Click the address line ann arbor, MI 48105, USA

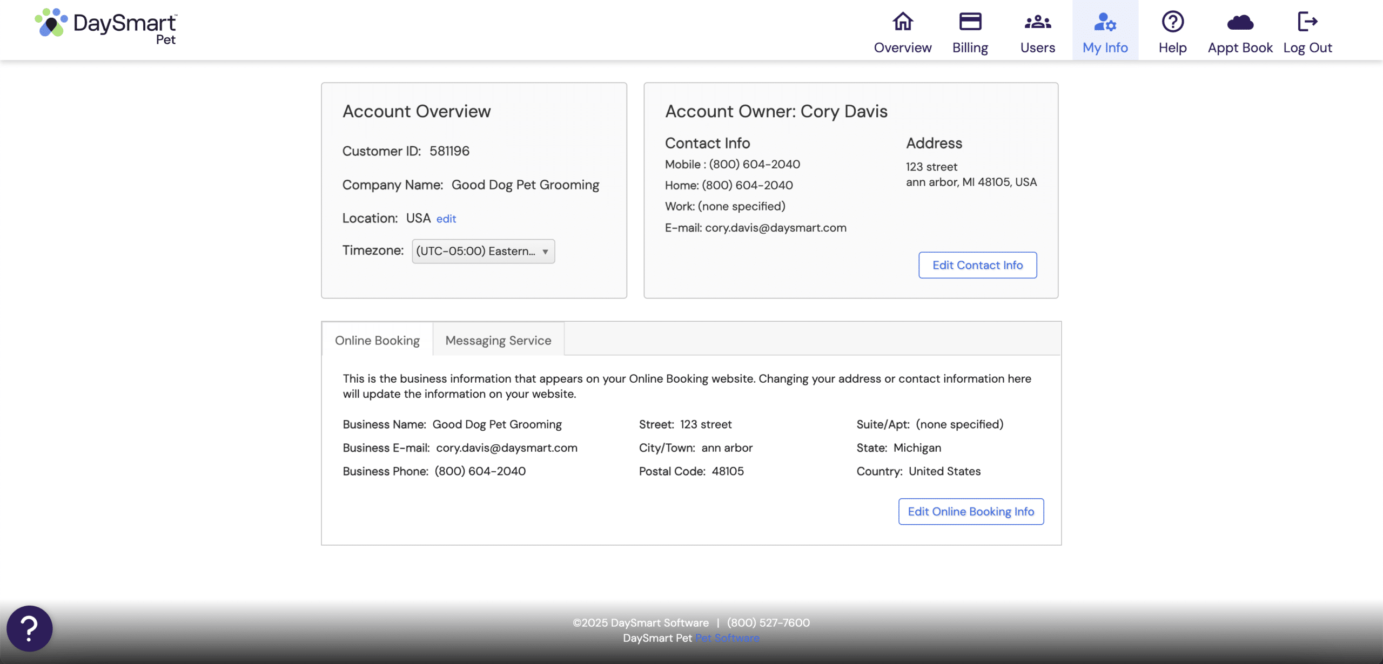coord(971,182)
